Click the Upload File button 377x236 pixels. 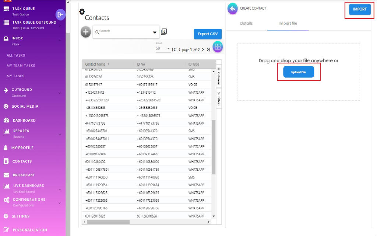pos(299,72)
